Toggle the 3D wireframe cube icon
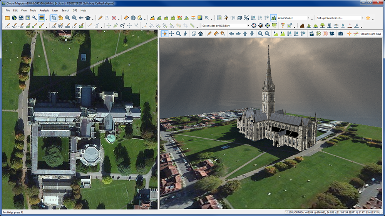Viewport: 385px width, 216px height. 194,33
